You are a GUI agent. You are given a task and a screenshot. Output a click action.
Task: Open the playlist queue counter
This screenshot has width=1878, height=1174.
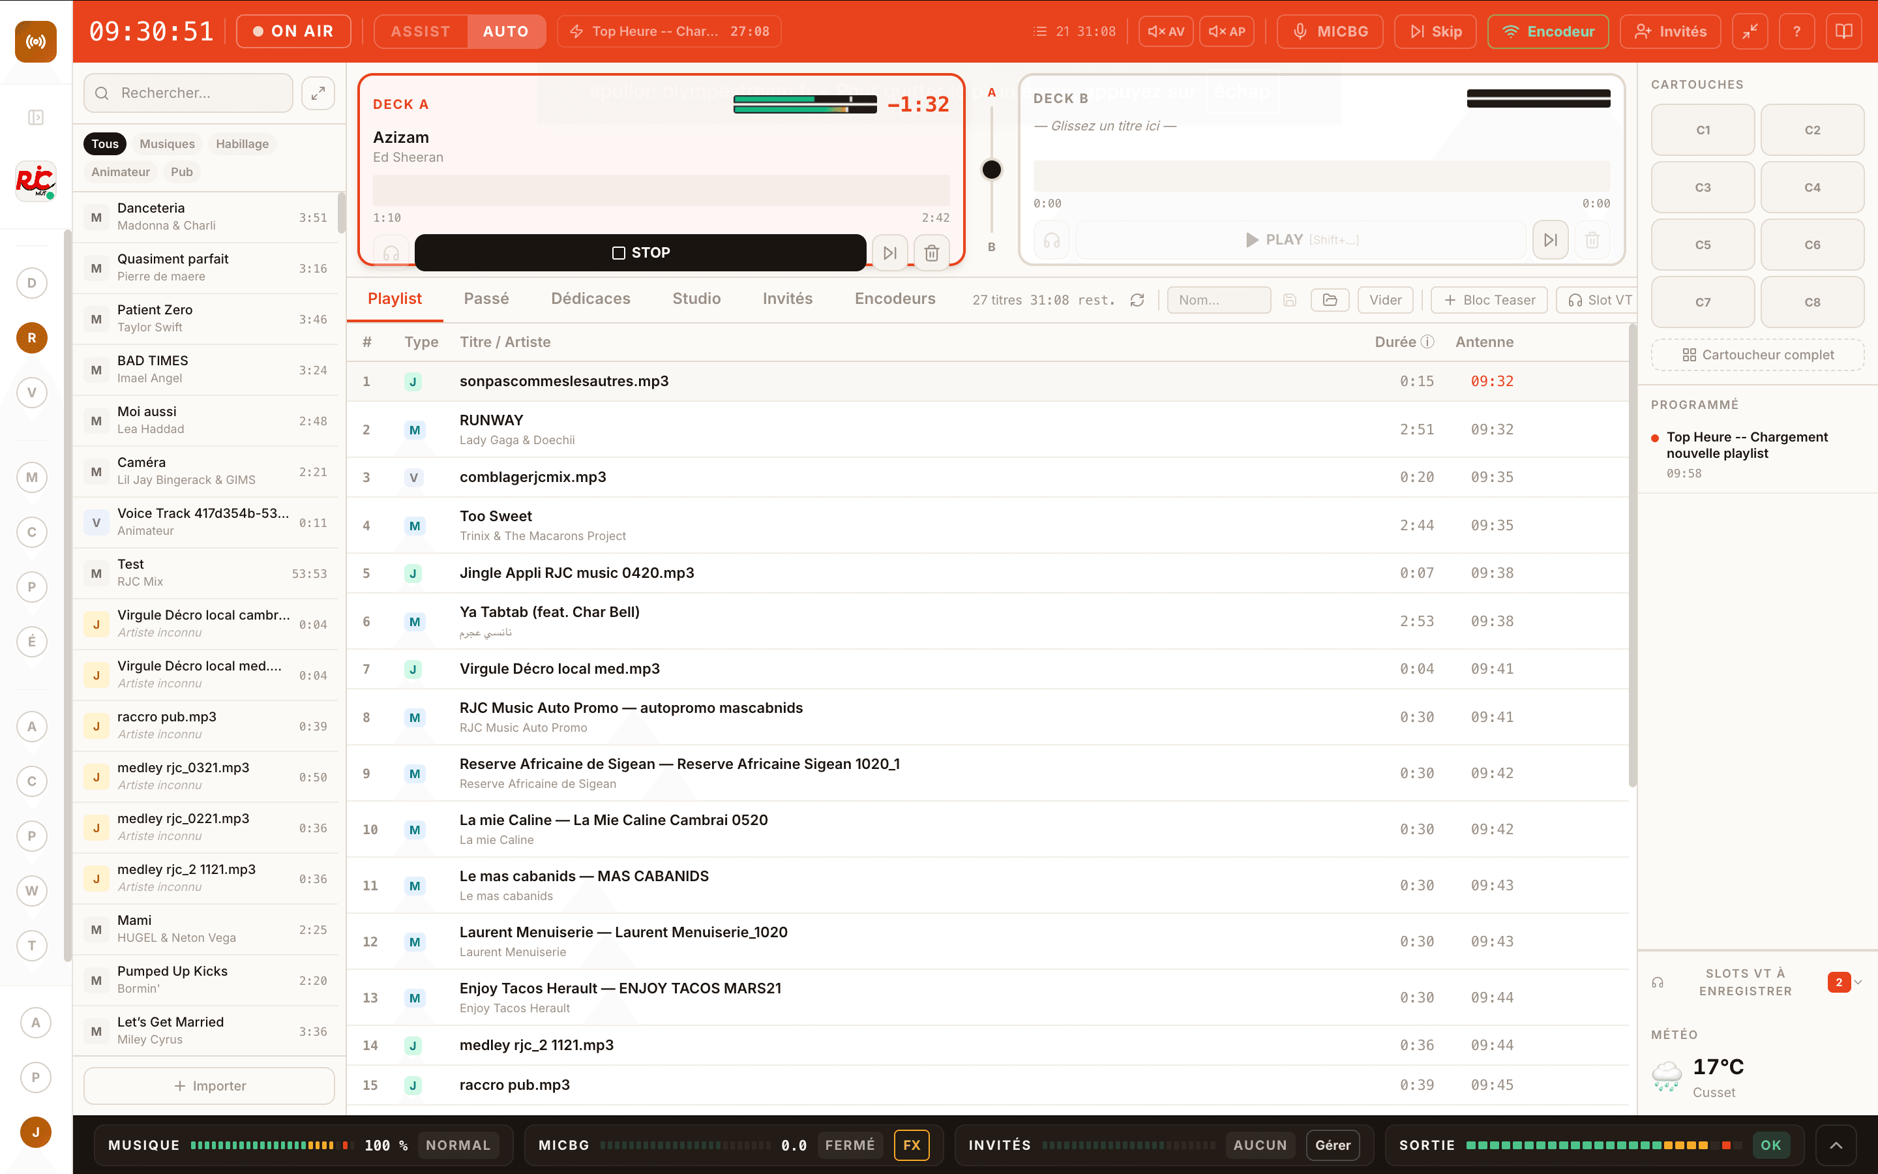click(x=1075, y=32)
